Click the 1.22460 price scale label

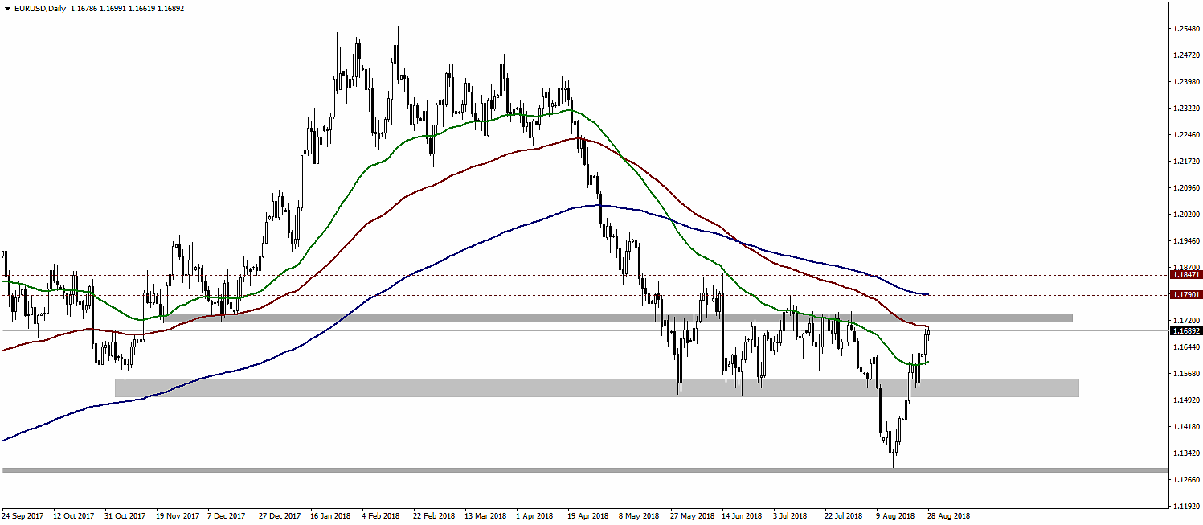click(x=1187, y=135)
